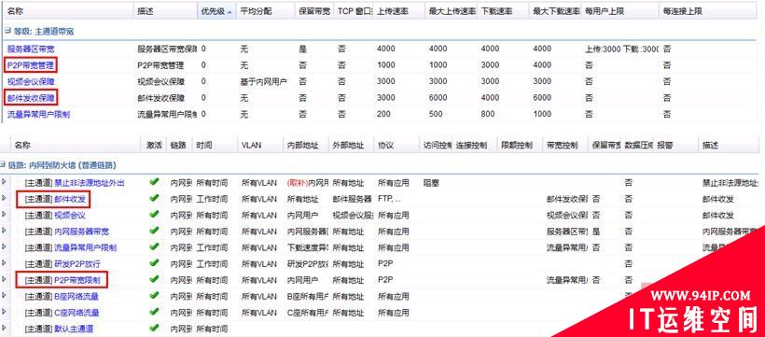Select the 6000 max upload cell for 邮件发收保障
The image size is (765, 337).
[438, 98]
